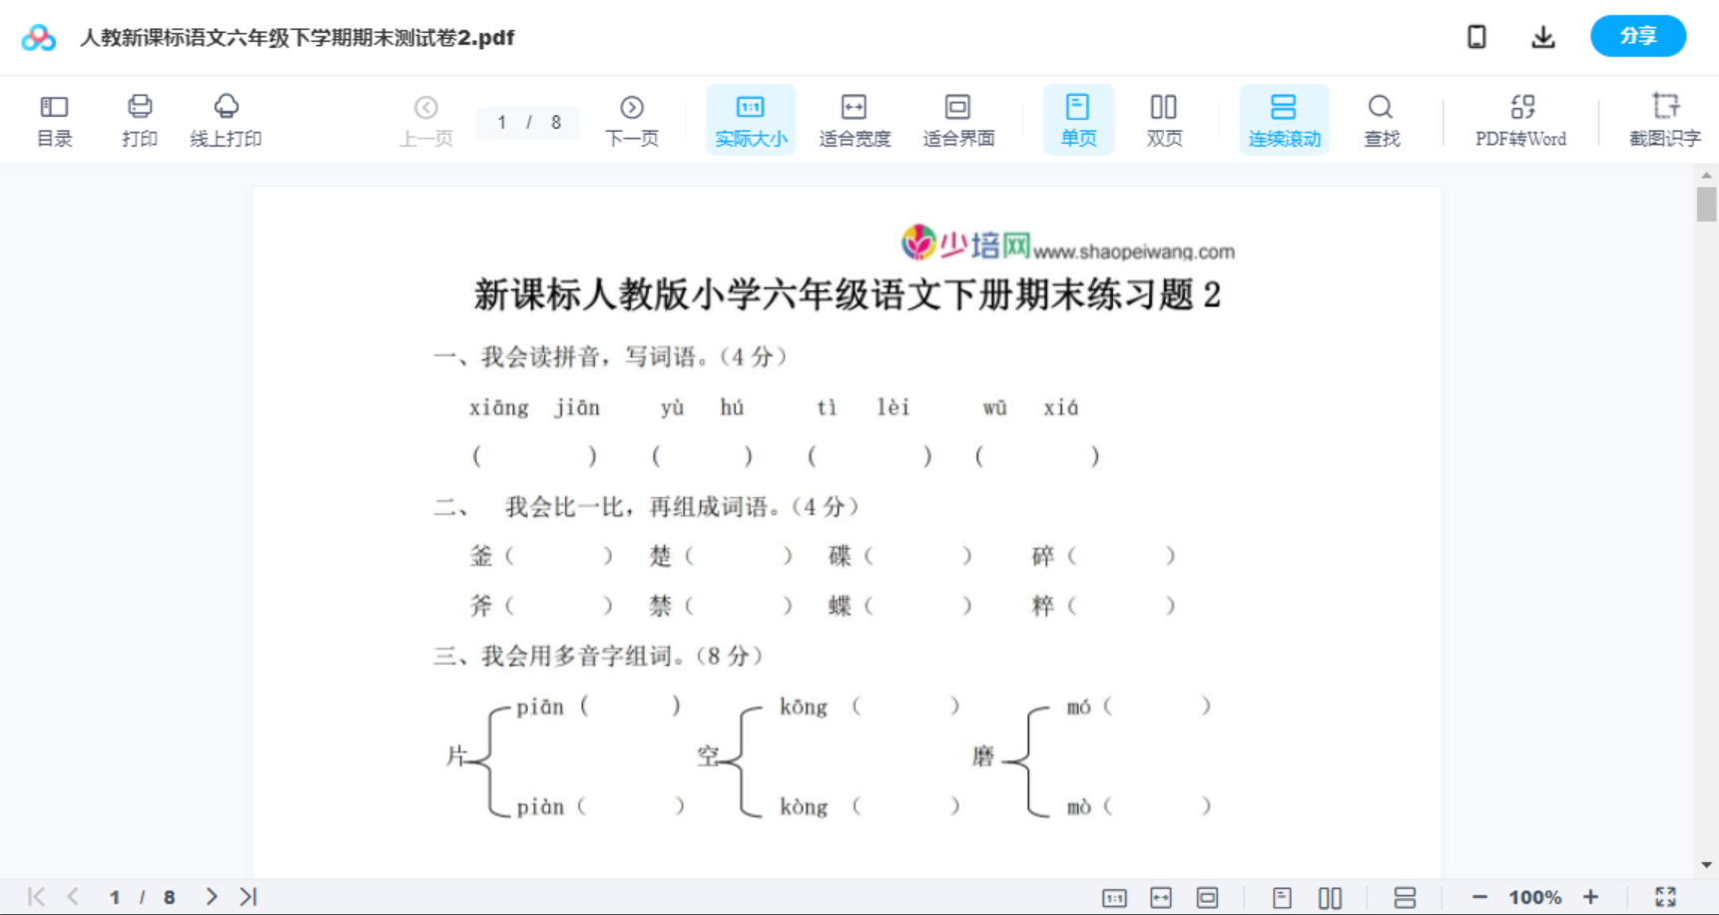Jump to last page using skip arrow

point(247,896)
